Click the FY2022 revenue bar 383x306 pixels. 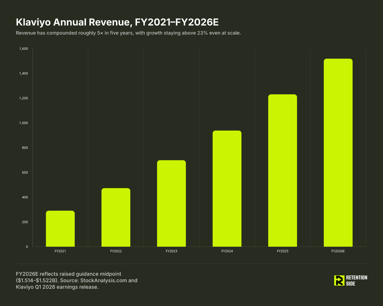tap(116, 217)
